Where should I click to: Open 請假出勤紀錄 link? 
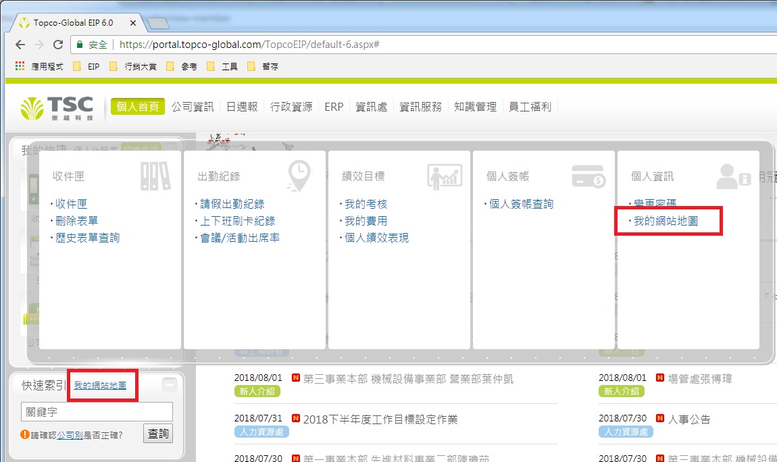(x=232, y=204)
